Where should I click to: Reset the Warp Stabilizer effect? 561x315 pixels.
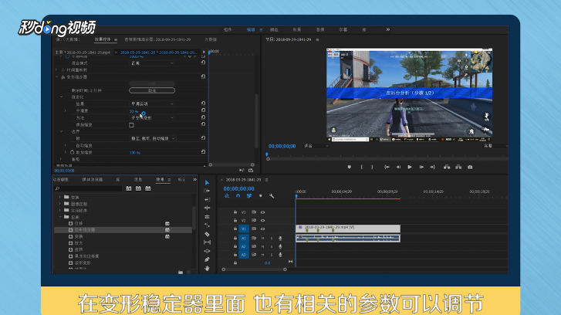[203, 76]
